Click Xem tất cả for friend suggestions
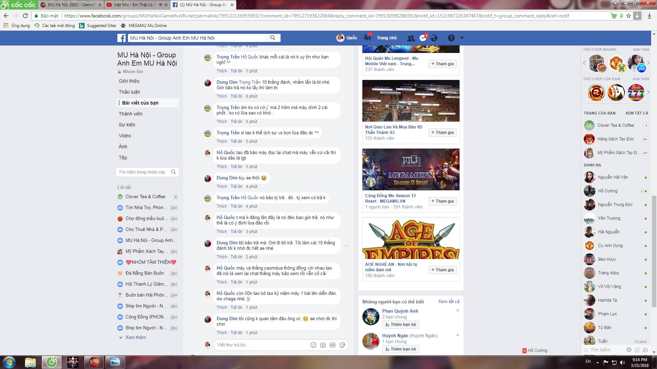Image resolution: width=657 pixels, height=369 pixels. click(449, 302)
